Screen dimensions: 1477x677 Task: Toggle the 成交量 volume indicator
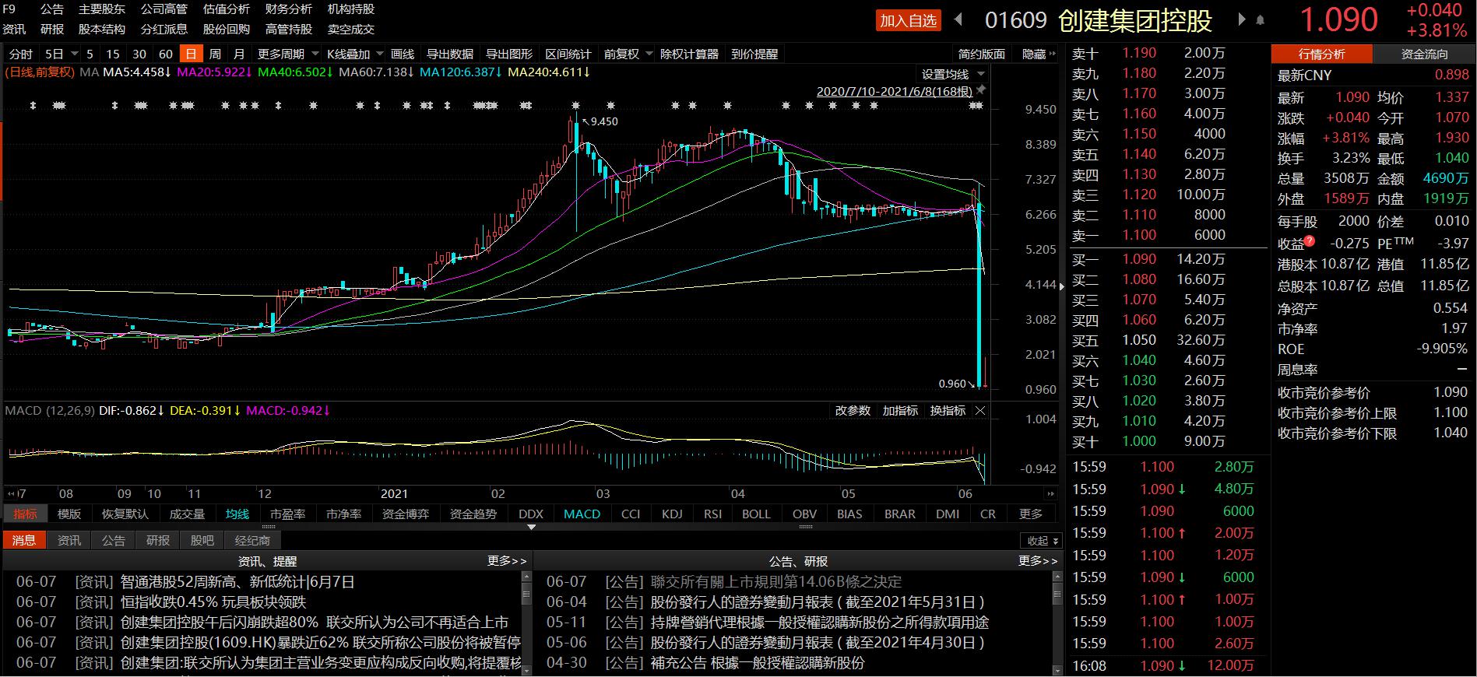coord(187,514)
